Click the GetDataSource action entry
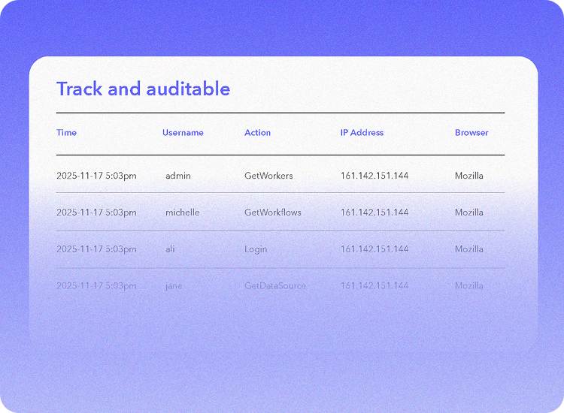Screen dimensions: 564x413 point(275,286)
